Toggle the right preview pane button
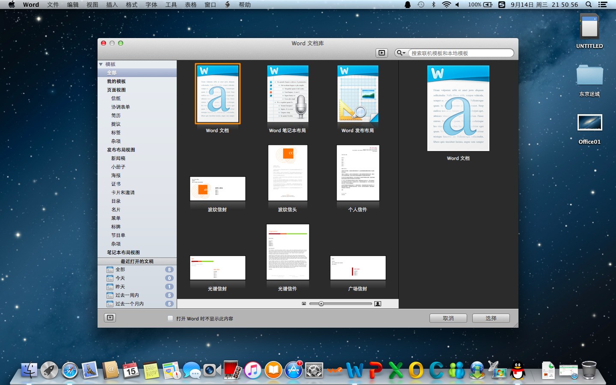 382,53
